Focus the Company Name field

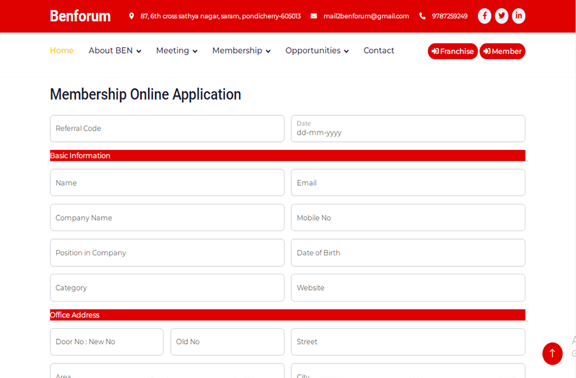coord(167,218)
